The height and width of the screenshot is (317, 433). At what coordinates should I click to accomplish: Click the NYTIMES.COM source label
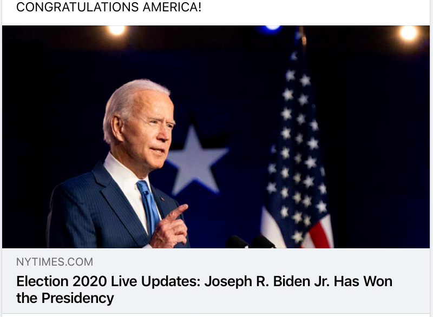coord(55,262)
